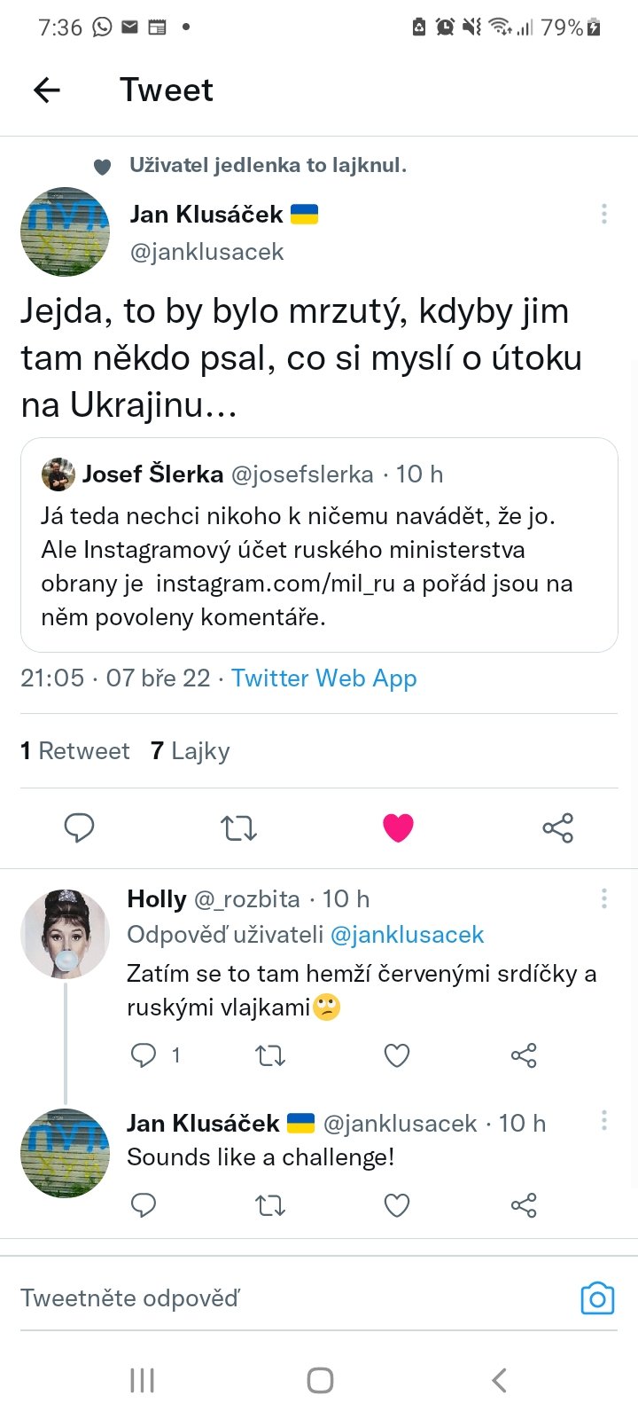Like the "Sounds like a challenge!" reply
This screenshot has width=638, height=1419.
pos(396,1205)
